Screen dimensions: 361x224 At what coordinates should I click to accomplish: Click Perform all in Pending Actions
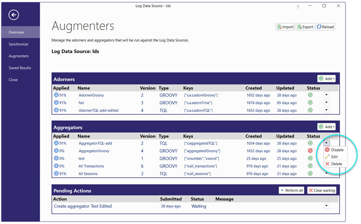pyautogui.click(x=291, y=190)
